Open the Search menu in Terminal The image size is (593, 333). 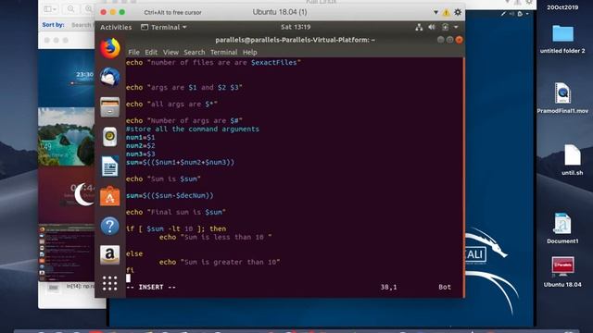(x=195, y=53)
